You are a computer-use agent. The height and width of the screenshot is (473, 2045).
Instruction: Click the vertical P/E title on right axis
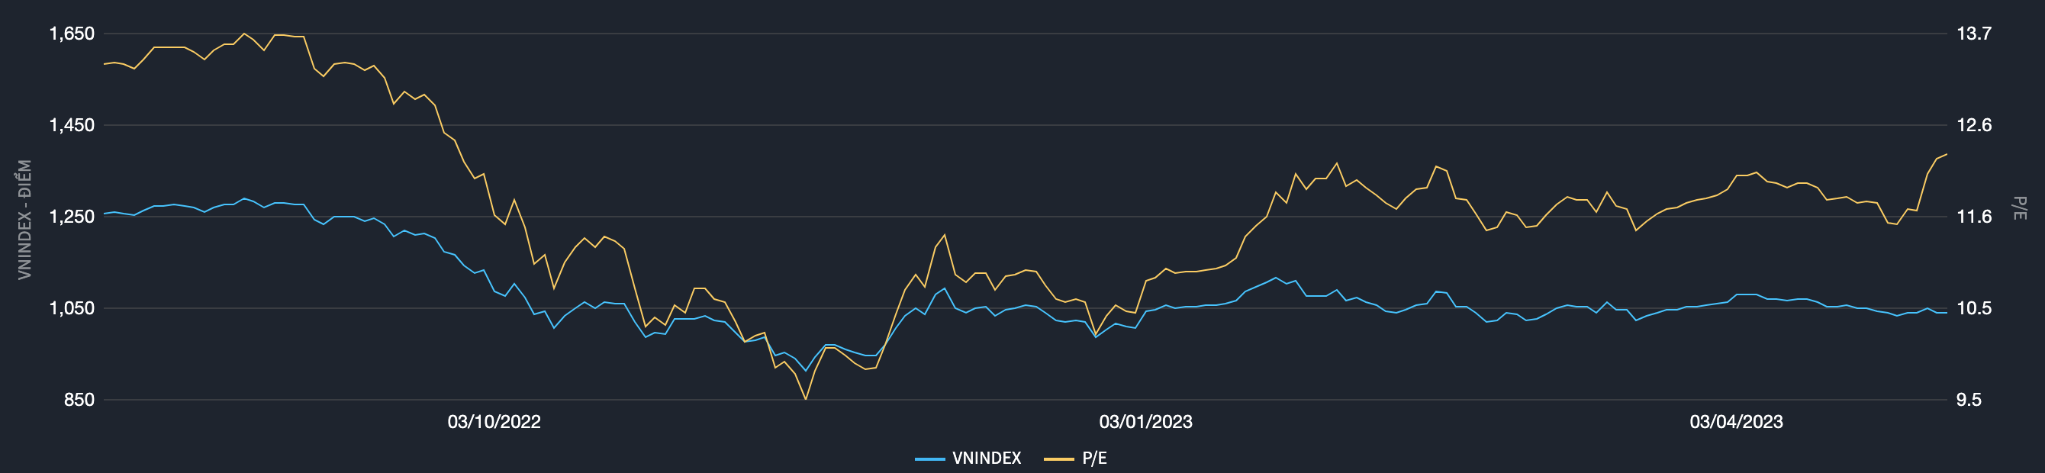(2021, 208)
